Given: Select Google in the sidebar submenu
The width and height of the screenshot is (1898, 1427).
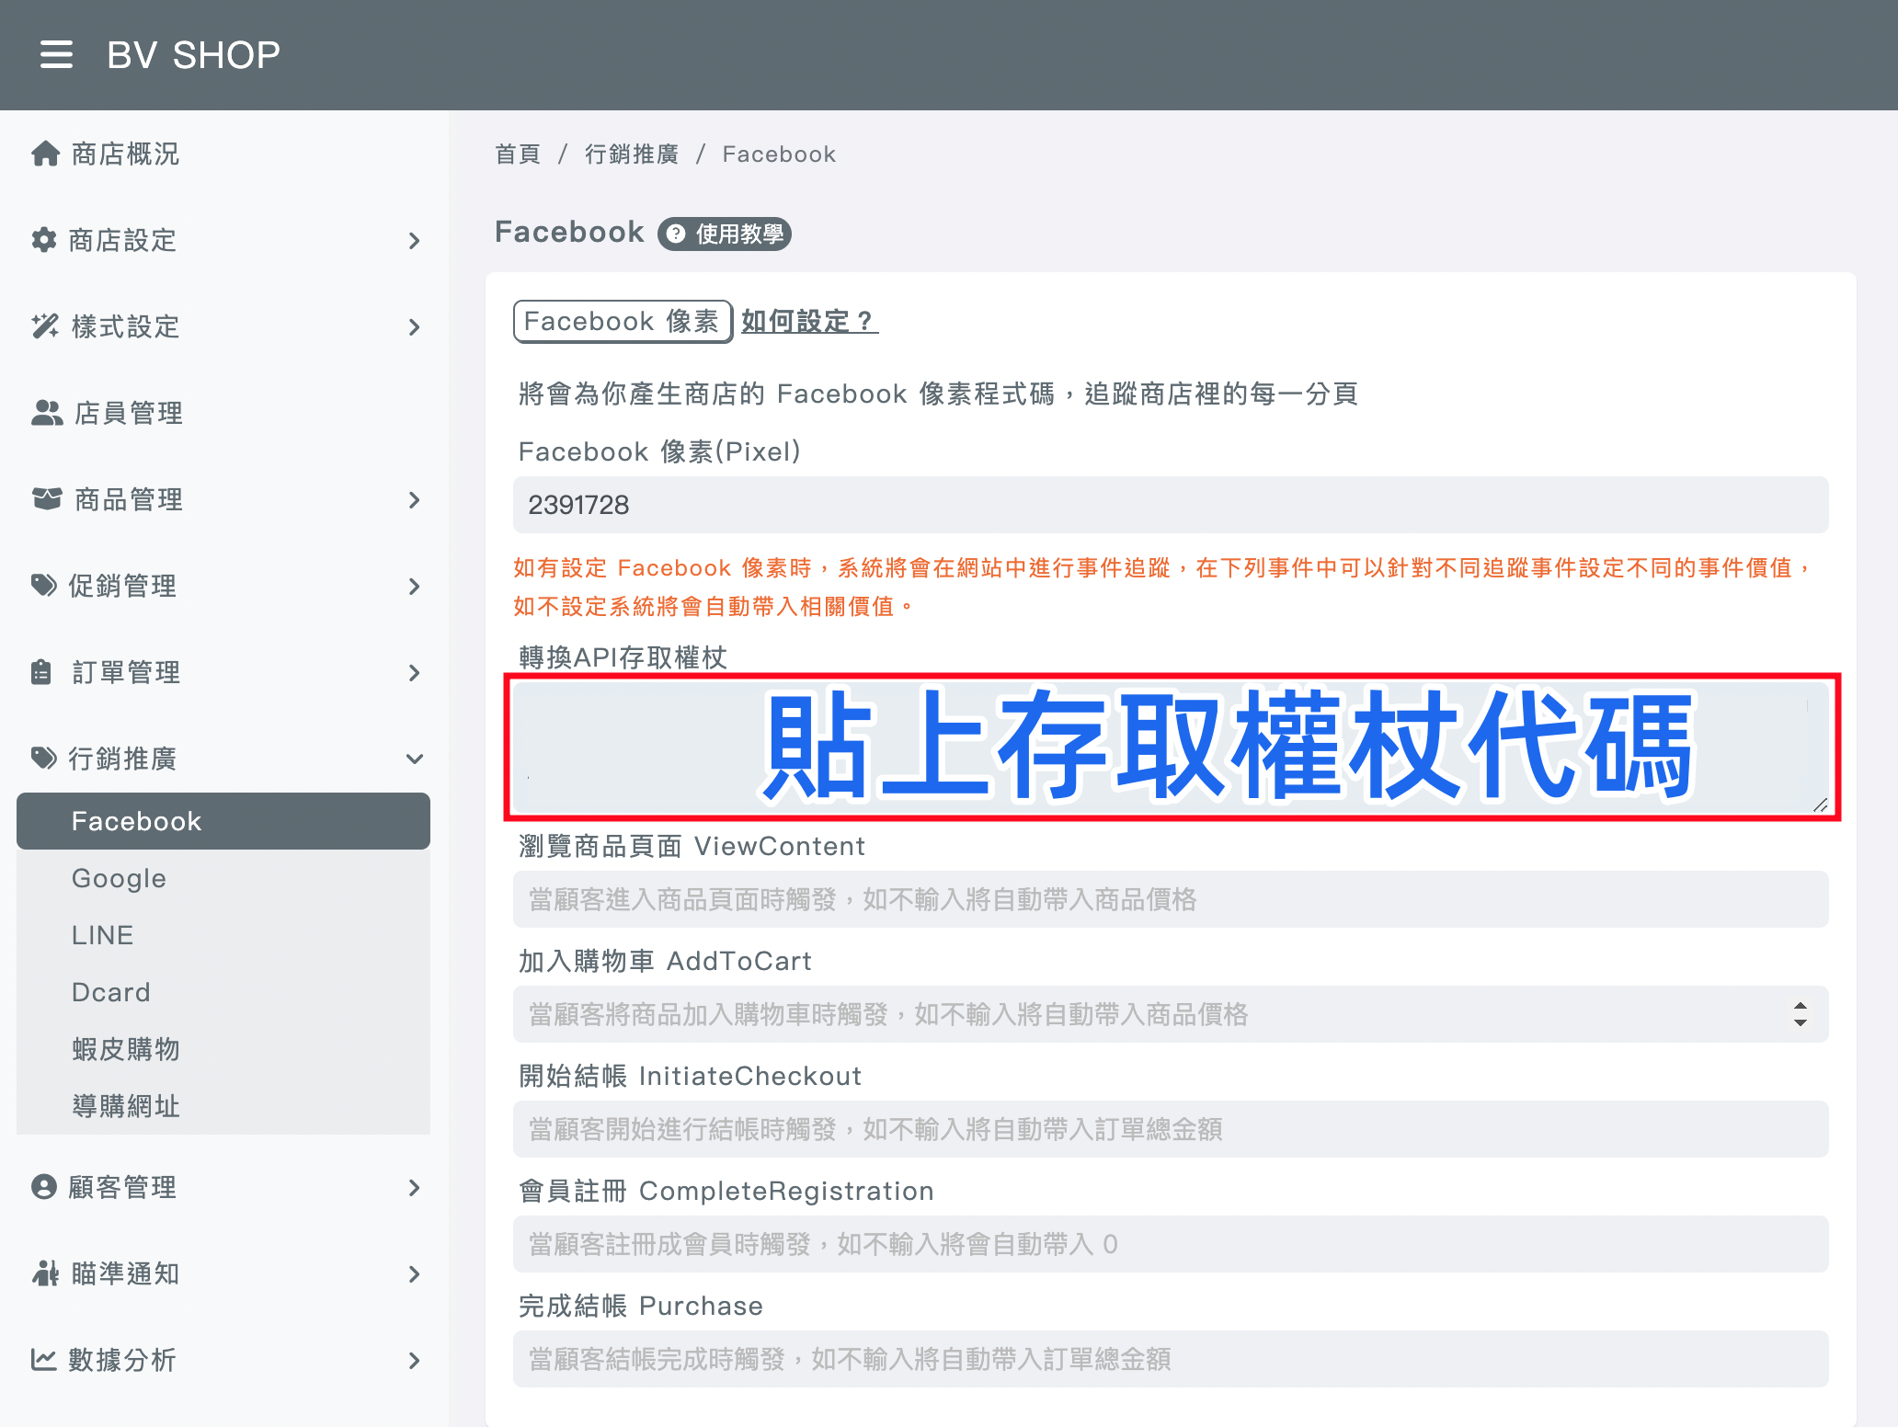Looking at the screenshot, I should [223, 878].
